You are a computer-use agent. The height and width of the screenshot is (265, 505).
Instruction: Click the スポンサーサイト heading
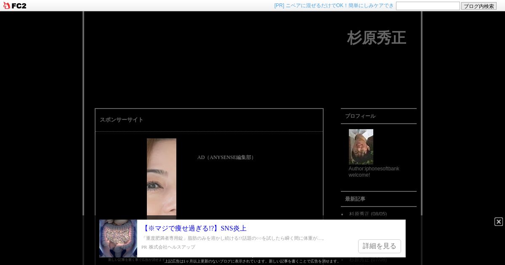(122, 120)
